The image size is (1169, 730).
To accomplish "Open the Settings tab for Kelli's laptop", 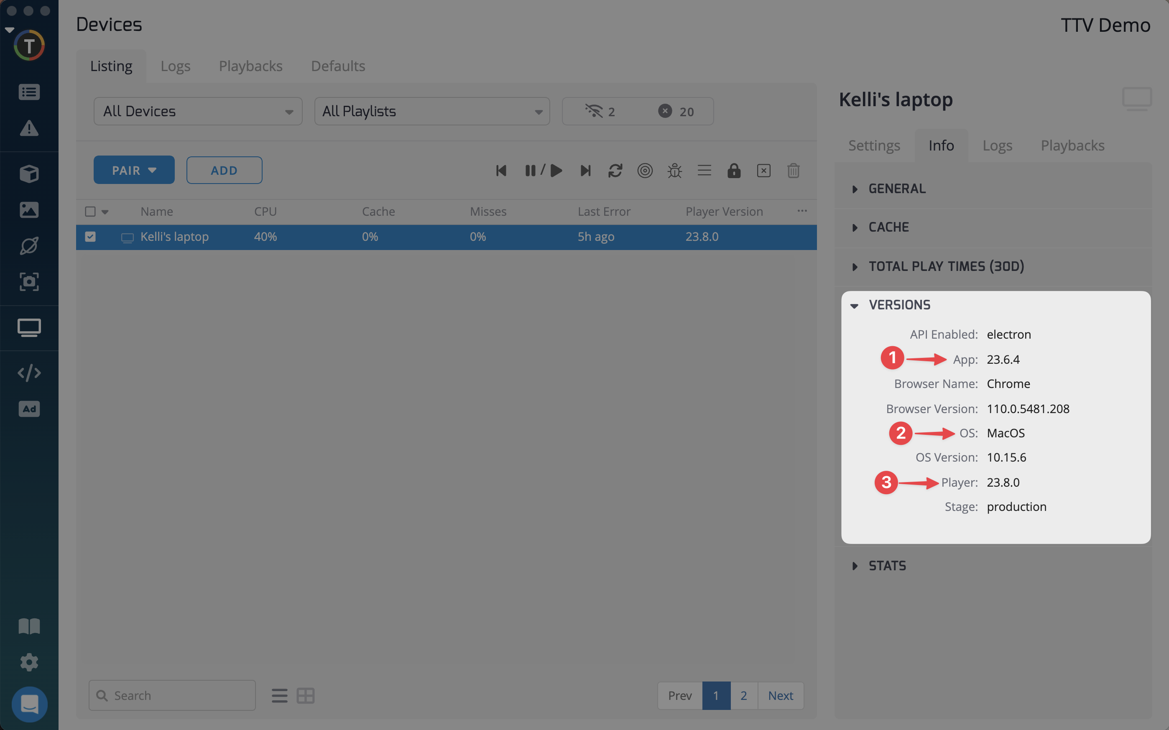I will point(873,145).
